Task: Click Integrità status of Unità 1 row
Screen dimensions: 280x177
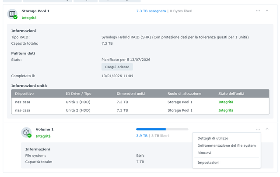Action: click(226, 102)
